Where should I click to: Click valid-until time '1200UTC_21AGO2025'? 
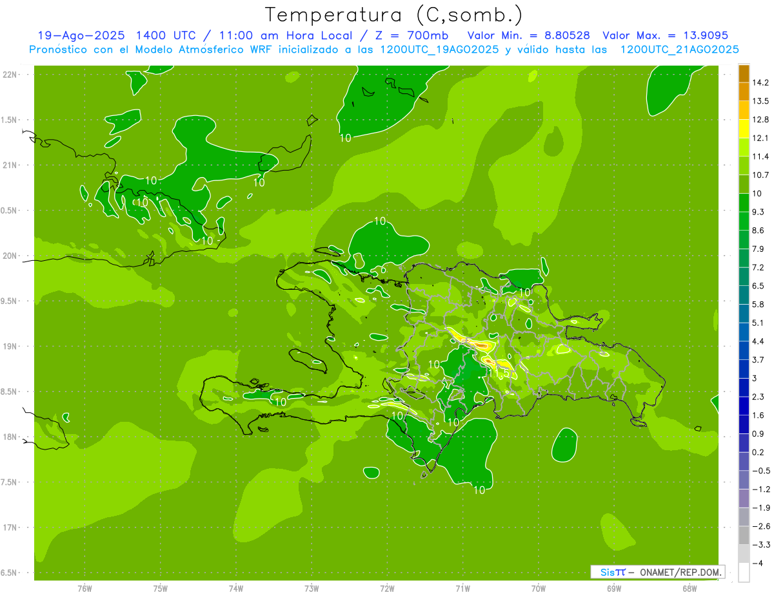click(x=679, y=50)
